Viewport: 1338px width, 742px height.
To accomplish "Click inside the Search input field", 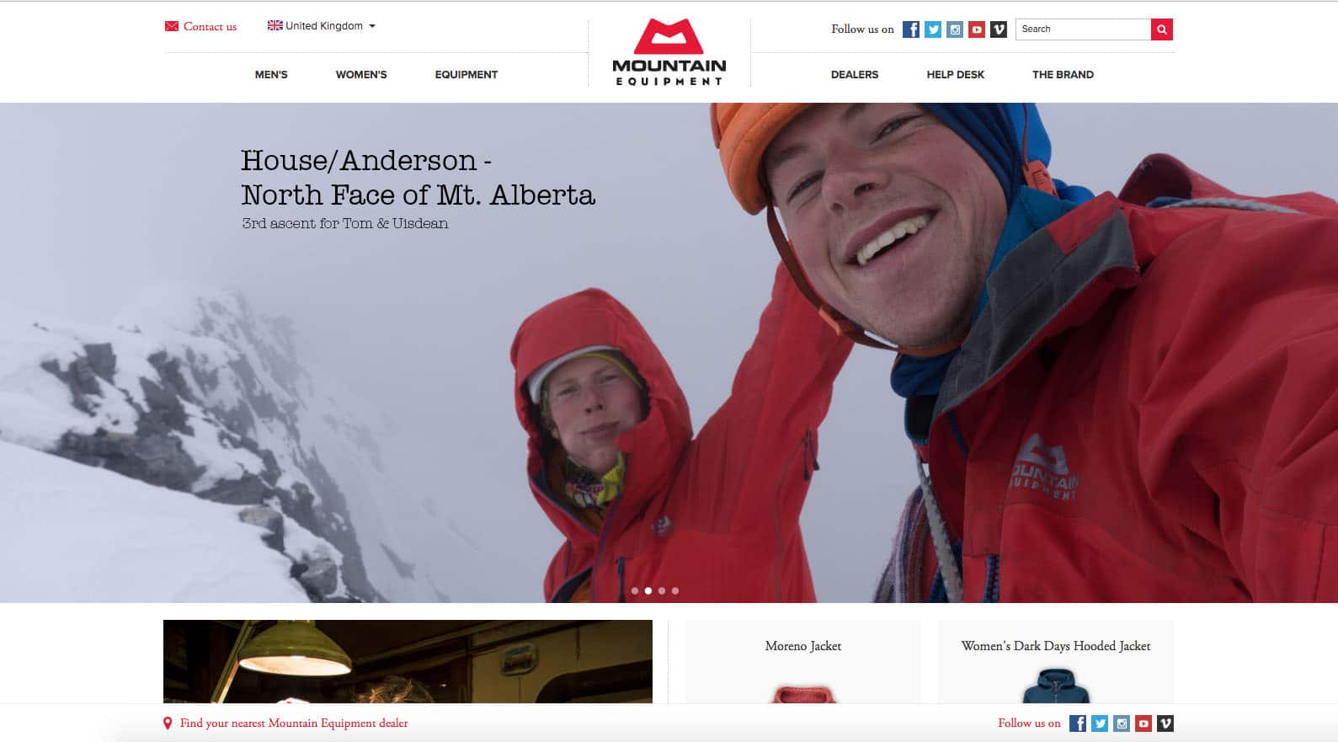I will point(1083,29).
